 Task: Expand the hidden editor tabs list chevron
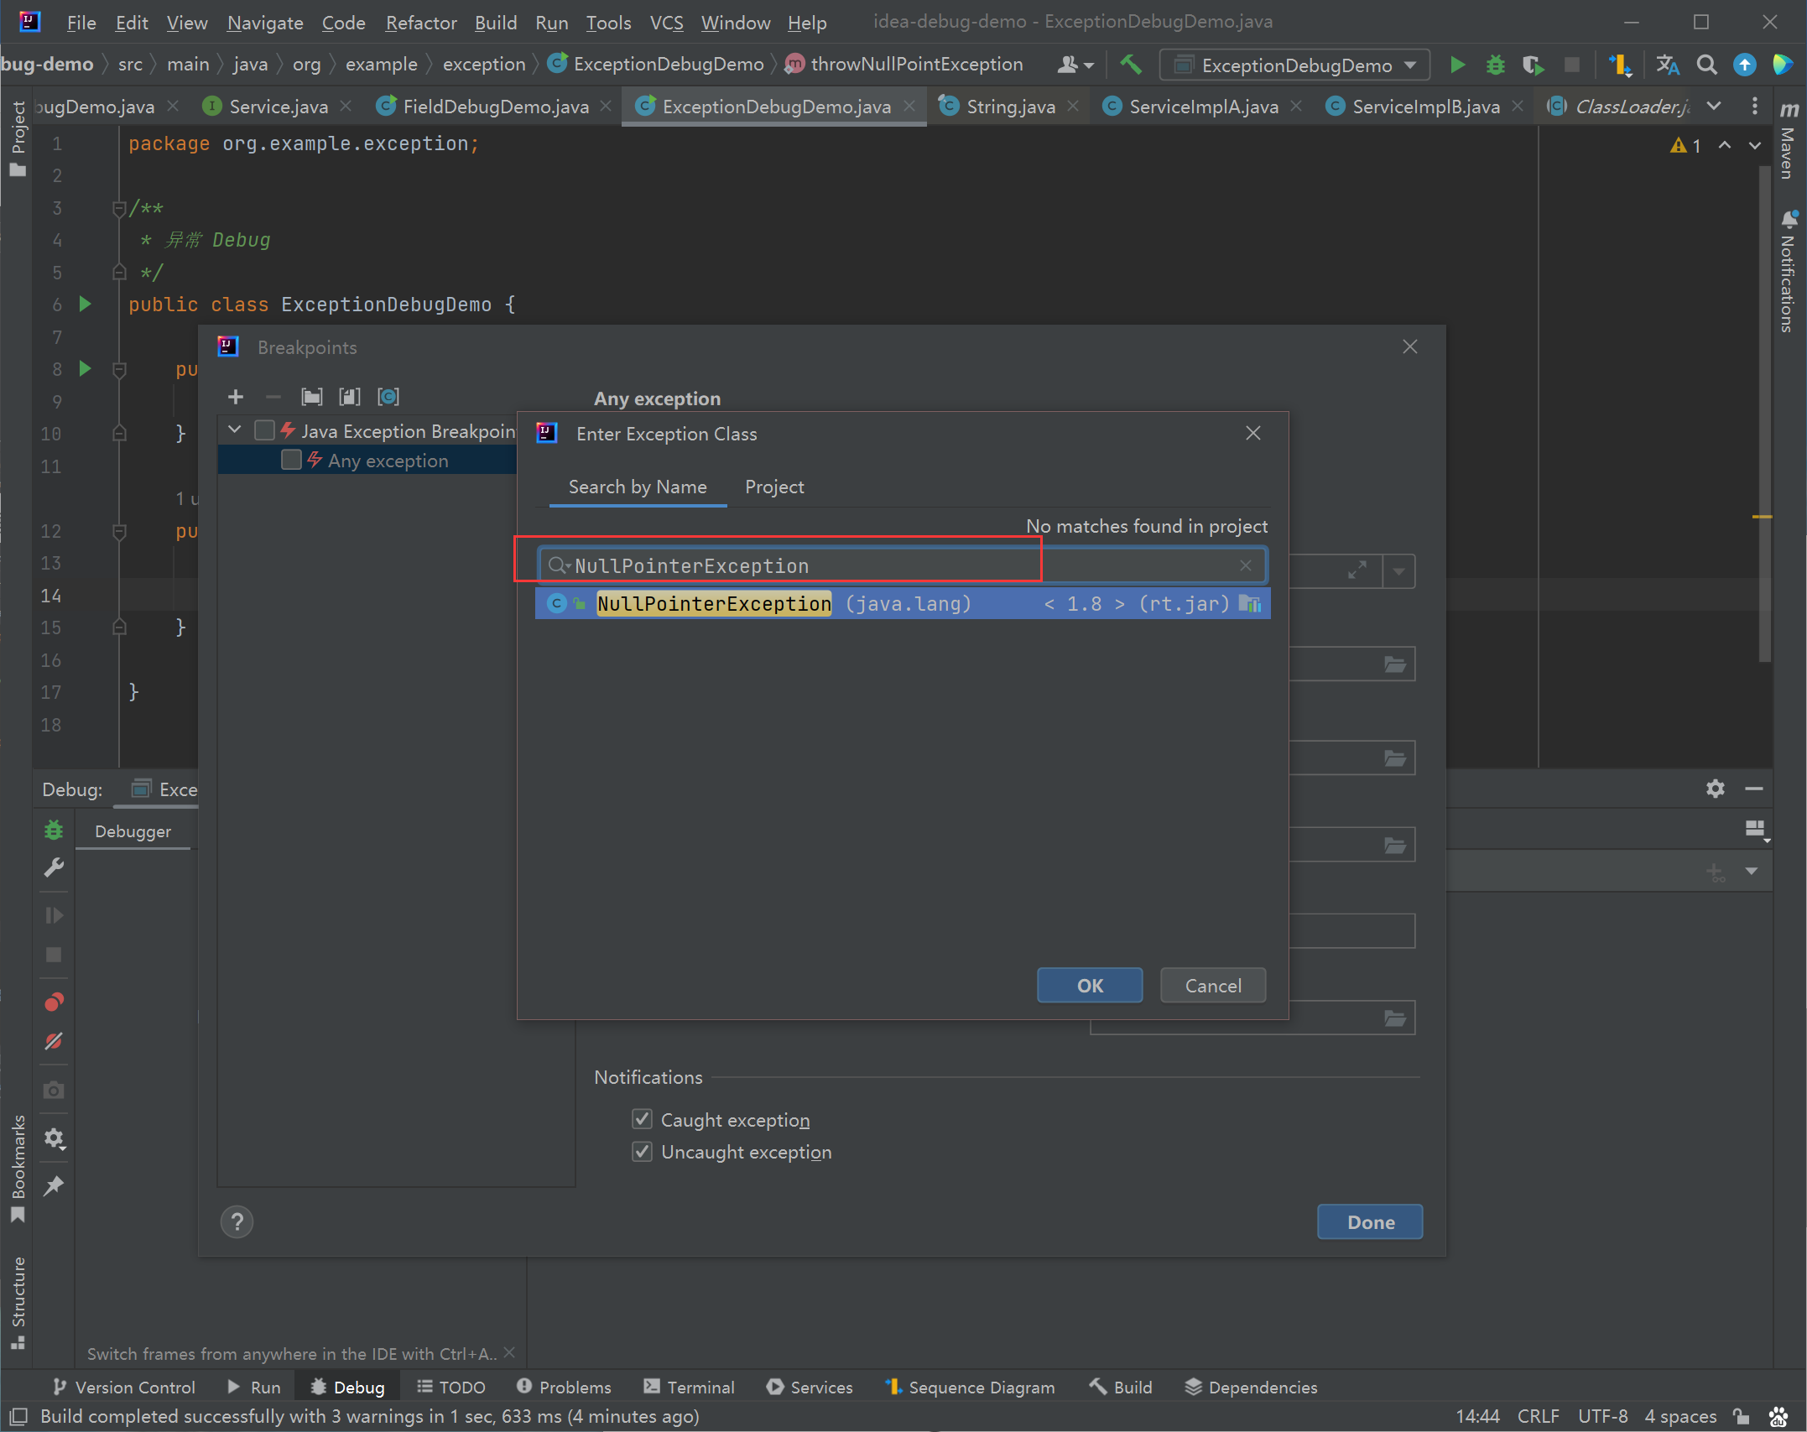[1714, 106]
